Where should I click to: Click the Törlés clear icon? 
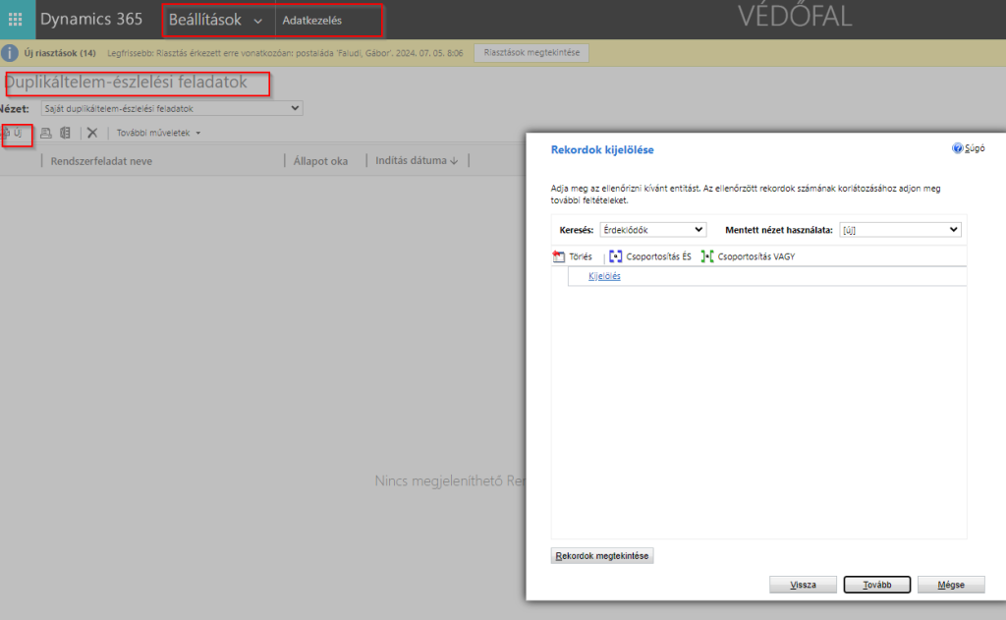point(559,256)
